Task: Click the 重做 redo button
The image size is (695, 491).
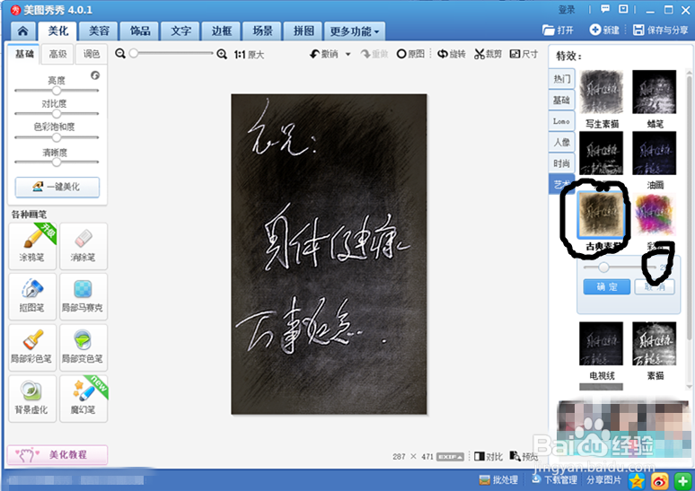Action: [x=374, y=54]
